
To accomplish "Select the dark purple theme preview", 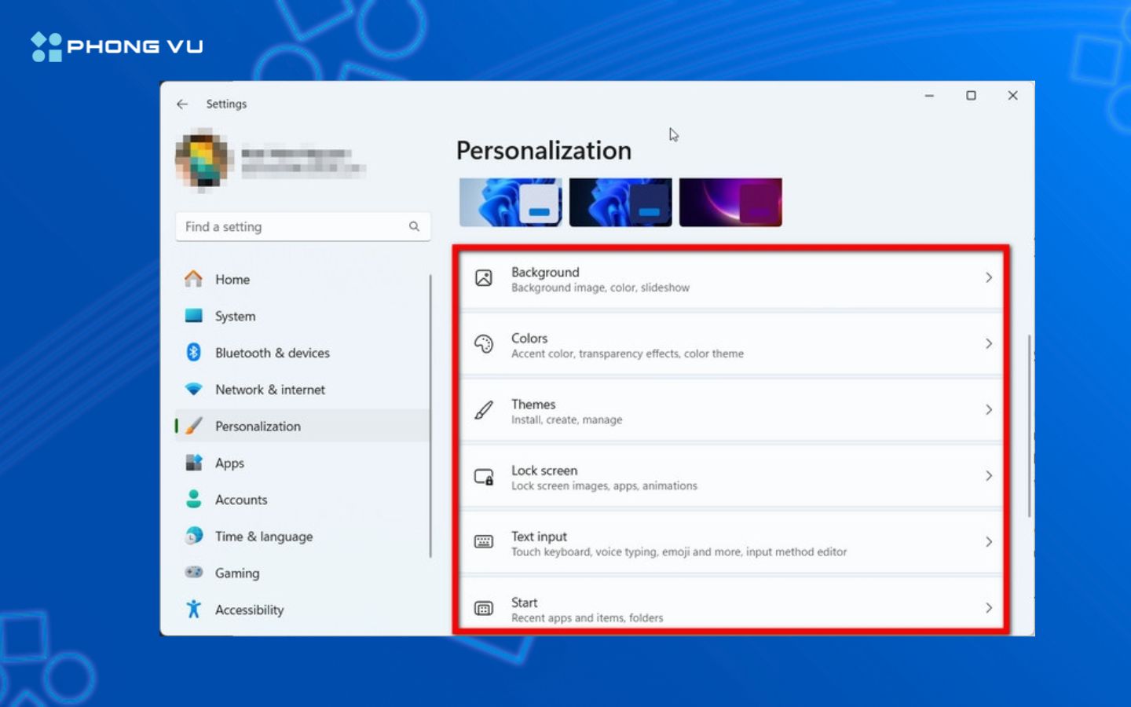I will click(x=730, y=202).
